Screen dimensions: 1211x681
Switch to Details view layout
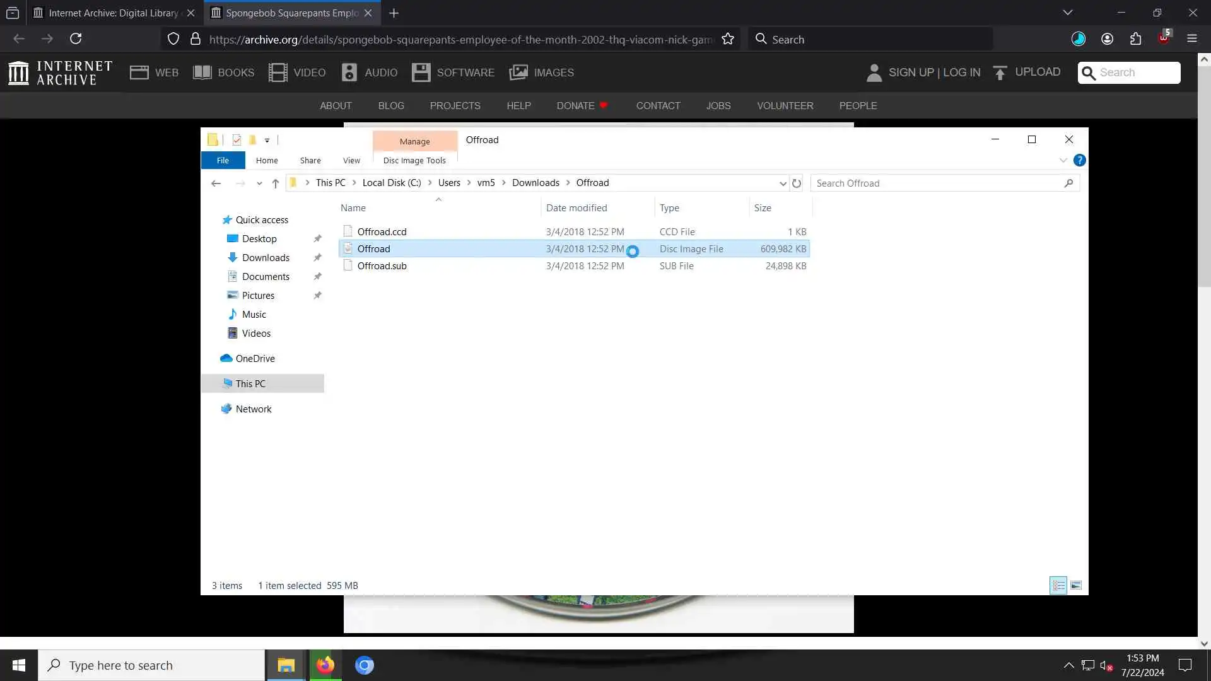point(1058,586)
